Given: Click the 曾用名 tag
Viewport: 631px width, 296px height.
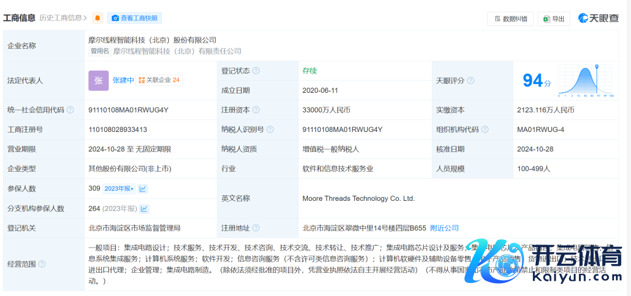Looking at the screenshot, I should [x=100, y=51].
